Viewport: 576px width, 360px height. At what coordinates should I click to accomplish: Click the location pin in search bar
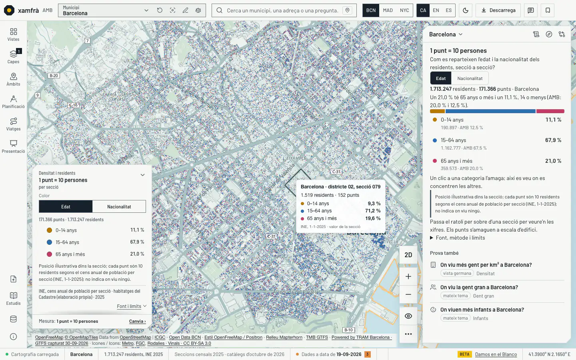[348, 10]
